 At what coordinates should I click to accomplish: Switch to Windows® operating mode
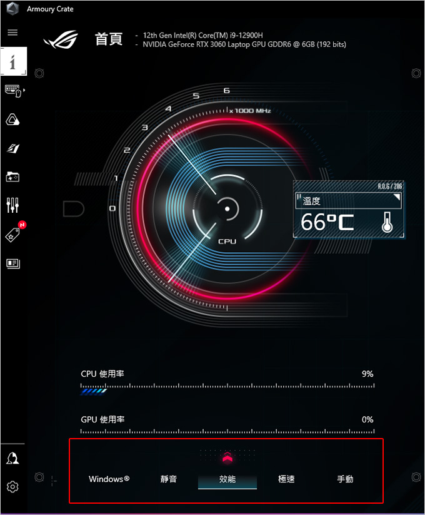click(109, 479)
